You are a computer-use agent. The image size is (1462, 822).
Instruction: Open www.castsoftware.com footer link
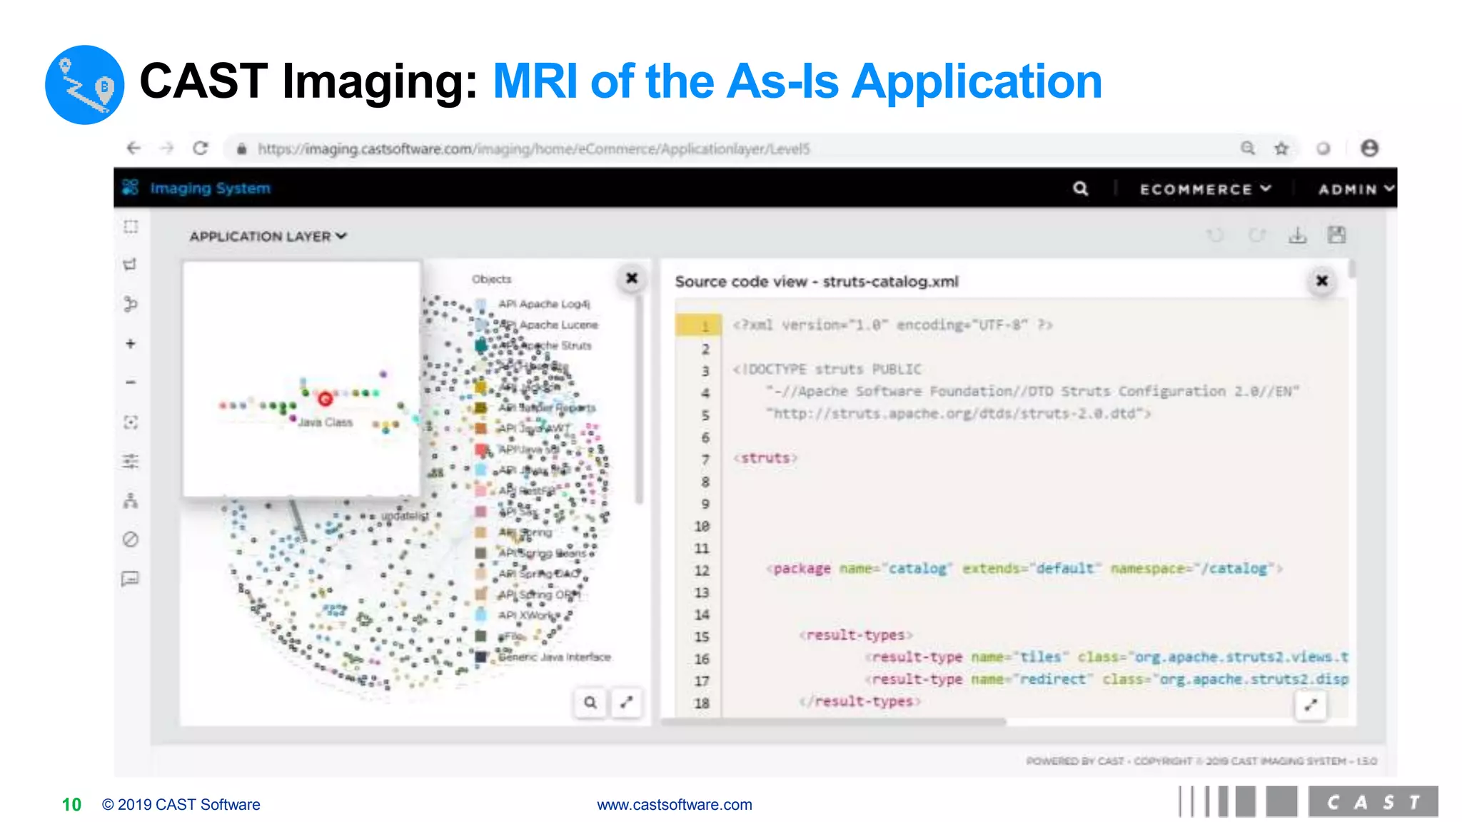point(675,804)
